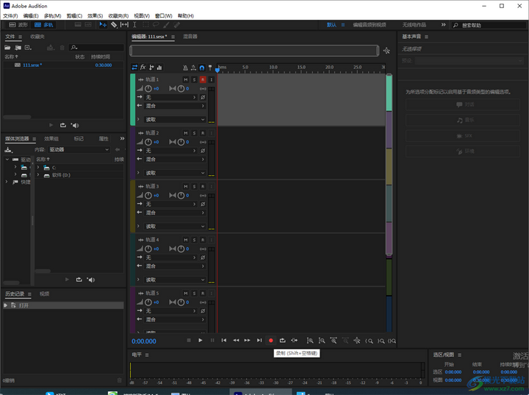Viewport: 529px width, 395px height.
Task: Open the 效果(S) menu
Action: pyautogui.click(x=95, y=16)
